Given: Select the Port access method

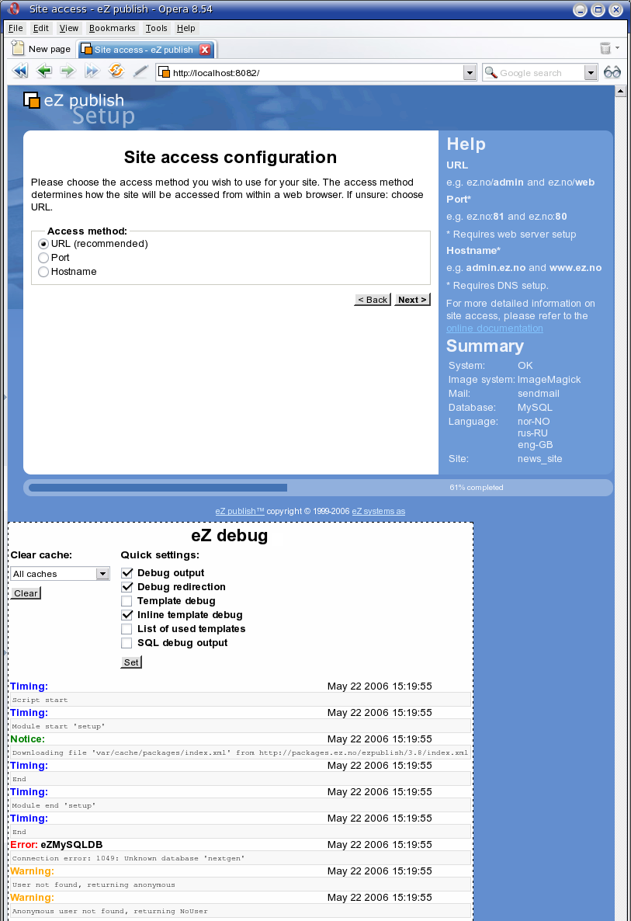Looking at the screenshot, I should [x=43, y=258].
